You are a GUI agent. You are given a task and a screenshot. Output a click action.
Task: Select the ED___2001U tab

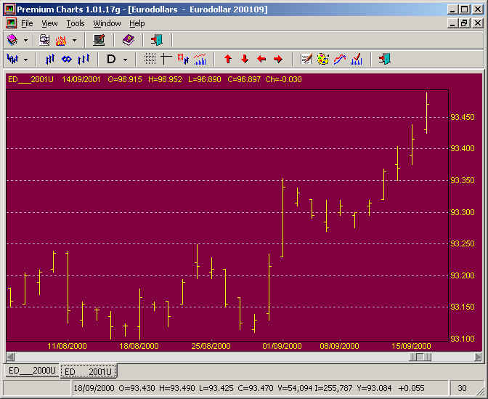click(x=89, y=371)
